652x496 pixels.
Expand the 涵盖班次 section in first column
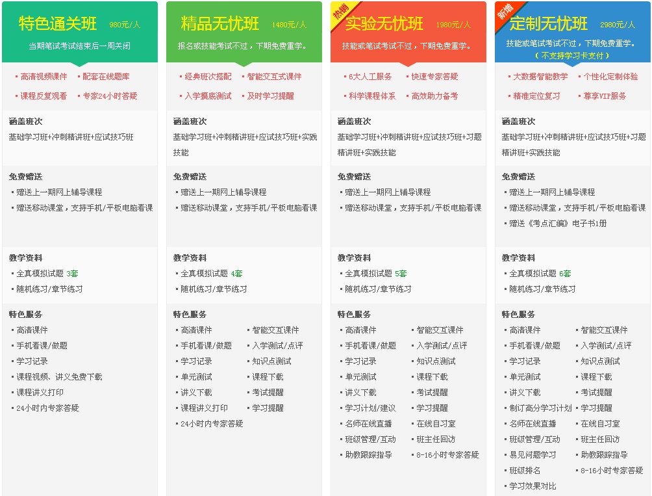coord(25,122)
